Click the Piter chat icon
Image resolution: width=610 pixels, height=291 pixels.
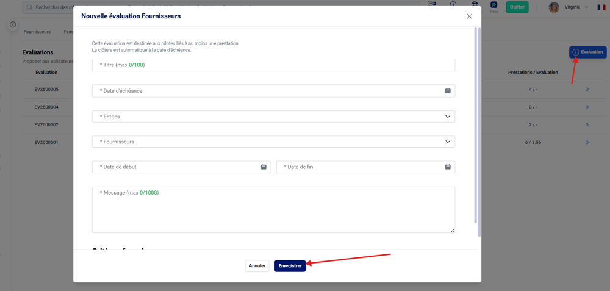click(493, 5)
